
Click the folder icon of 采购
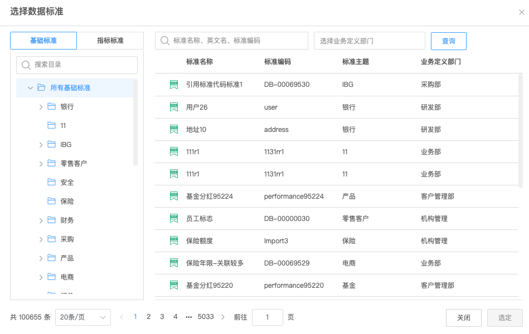(x=52, y=239)
